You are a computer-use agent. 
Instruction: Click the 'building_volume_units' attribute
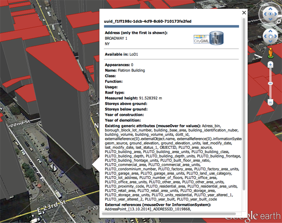[154, 134]
